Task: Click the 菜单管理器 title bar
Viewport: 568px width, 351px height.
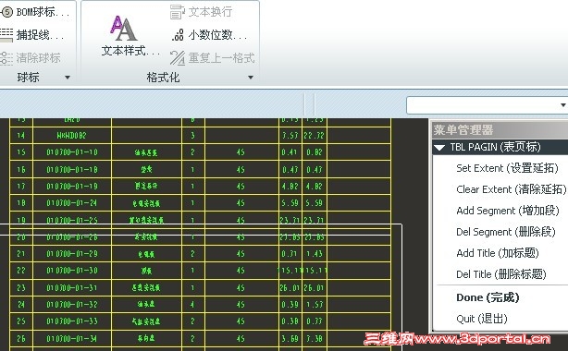Action: 500,129
